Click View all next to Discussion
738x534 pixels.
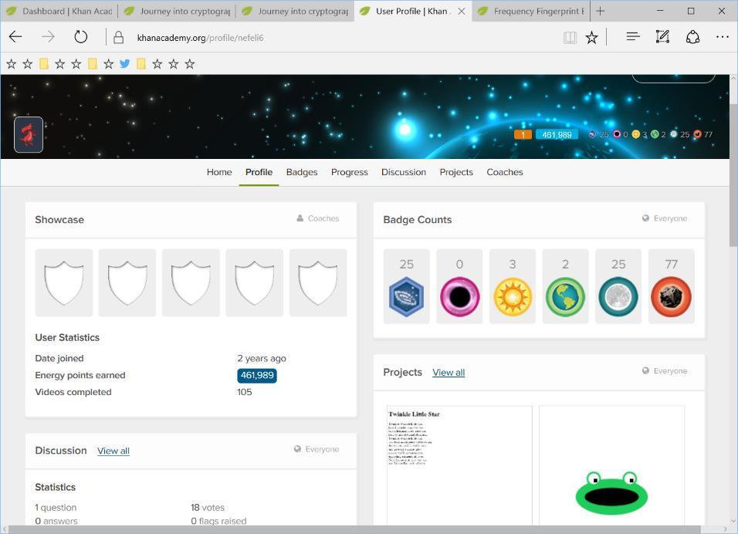tap(113, 451)
